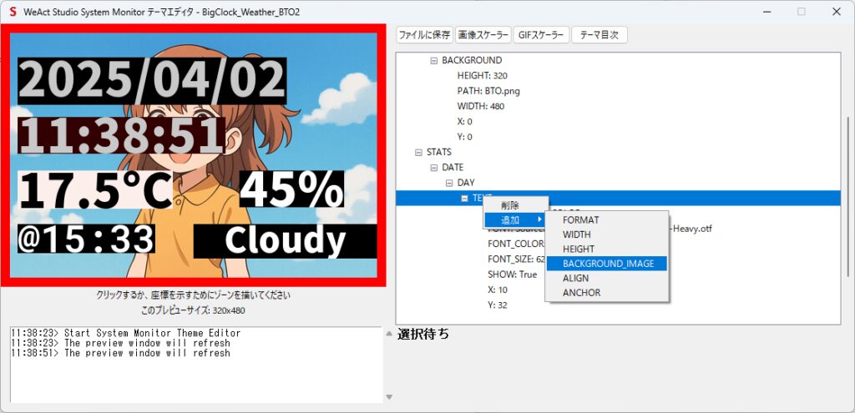Select the SHOW: True tree item
The width and height of the screenshot is (855, 413).
pos(512,274)
